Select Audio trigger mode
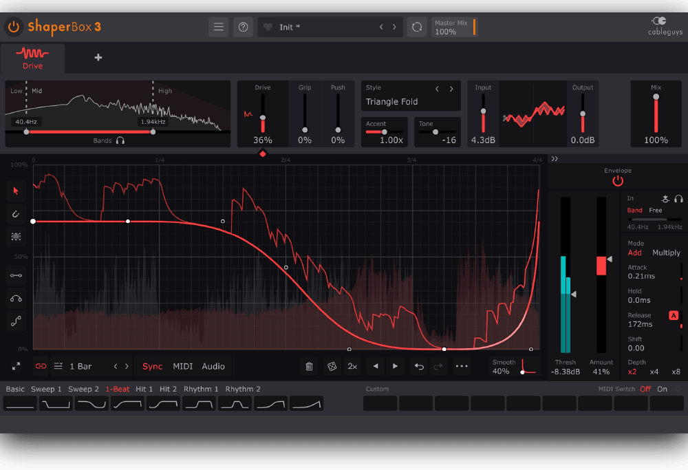 213,366
